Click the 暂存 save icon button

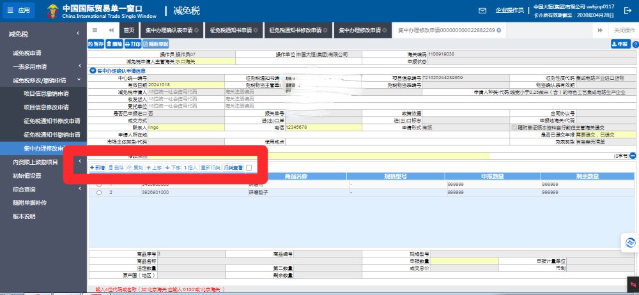(96, 43)
